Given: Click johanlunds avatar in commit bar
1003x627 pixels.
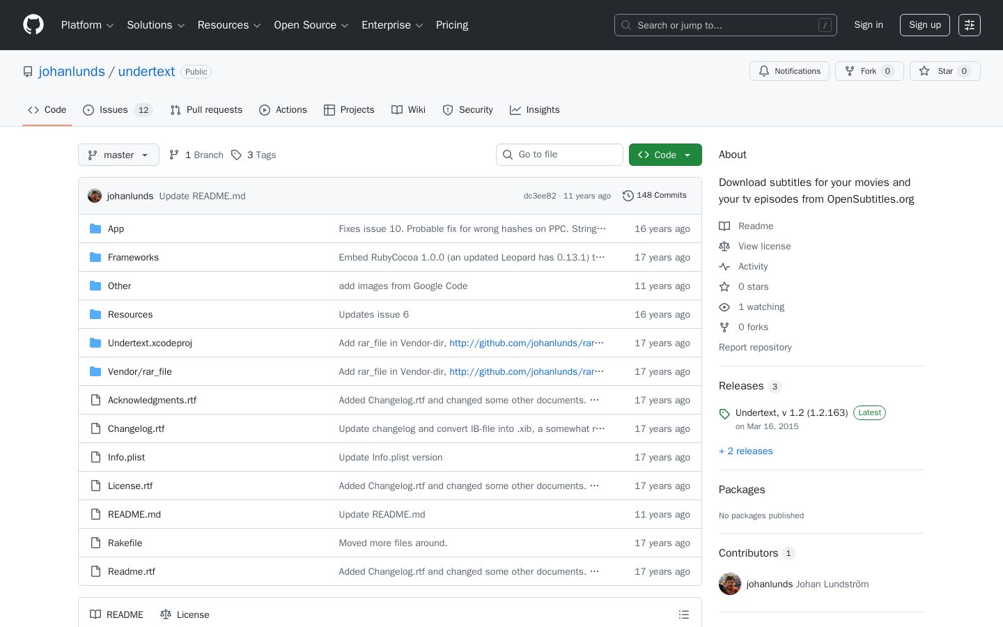Looking at the screenshot, I should click(95, 196).
